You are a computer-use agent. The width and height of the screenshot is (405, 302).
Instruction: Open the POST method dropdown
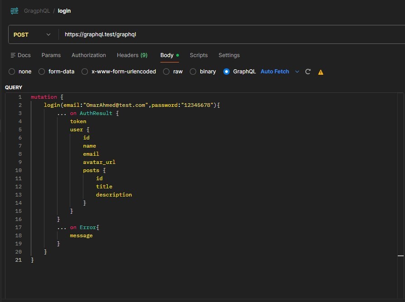pyautogui.click(x=32, y=34)
